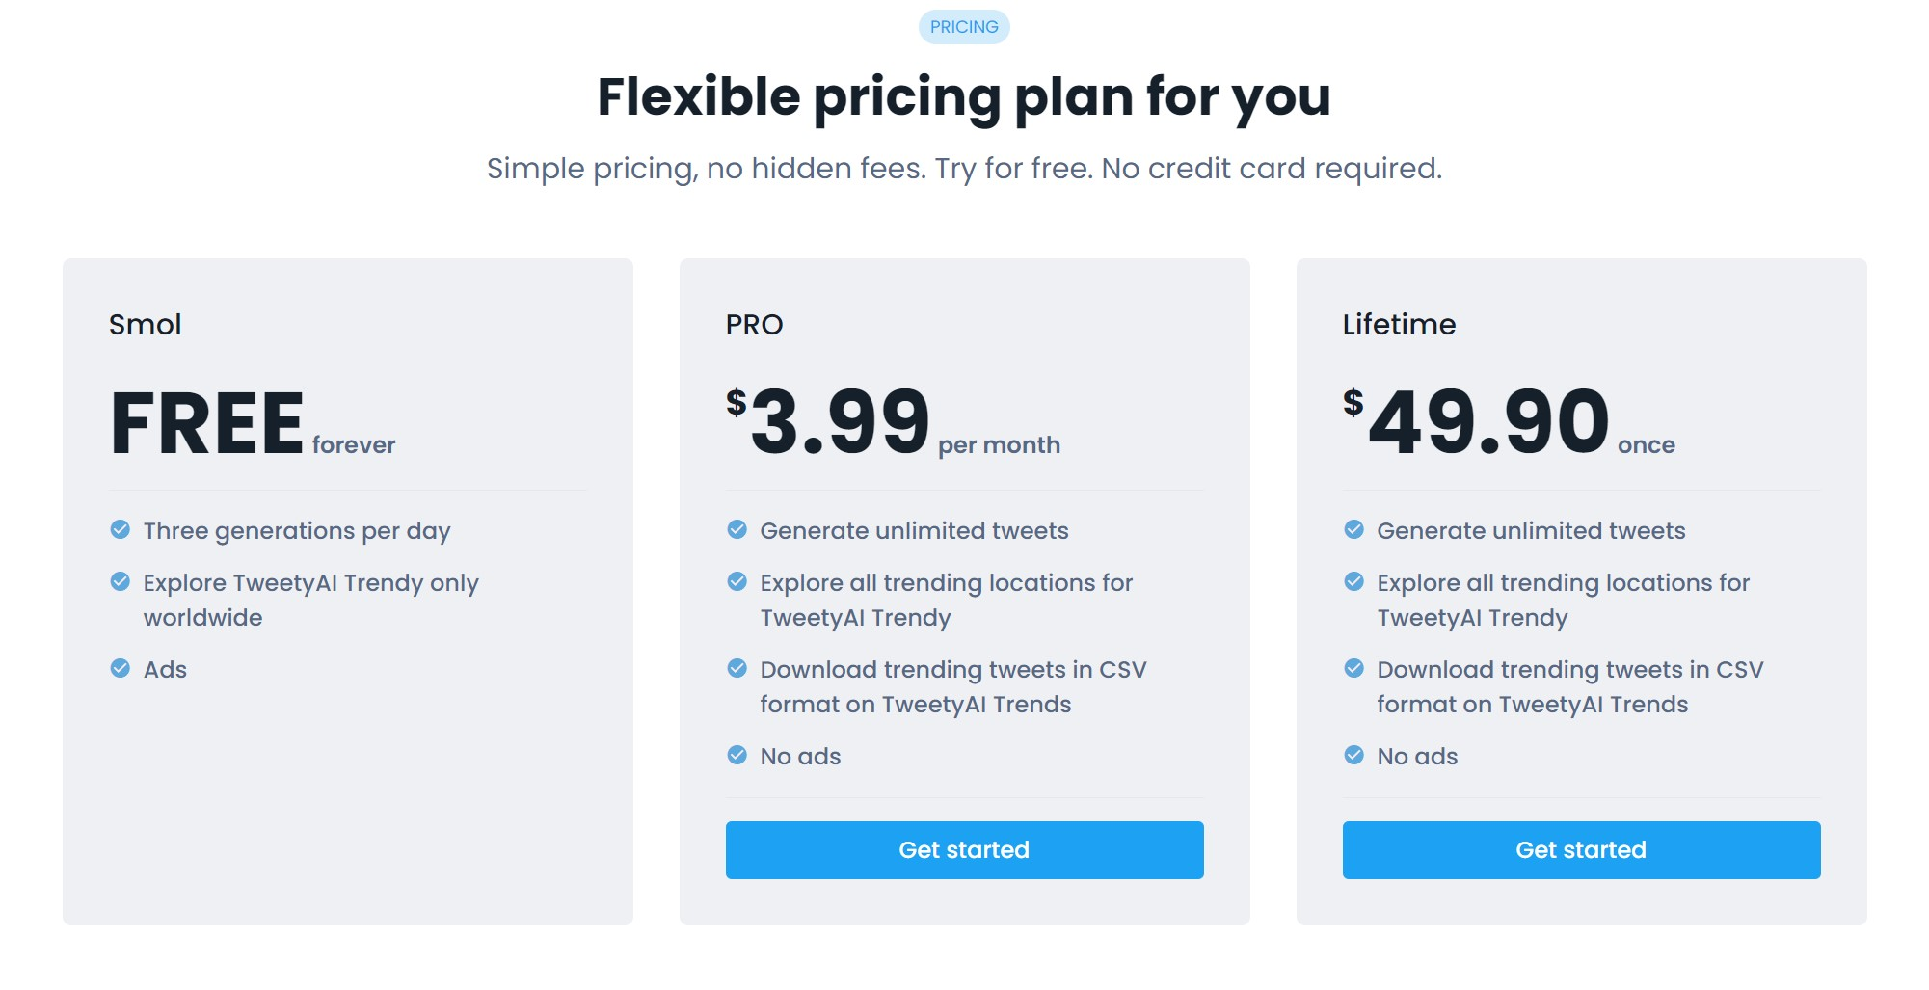This screenshot has width=1929, height=990.
Task: Click the $49.90 once price
Action: pos(1509,422)
